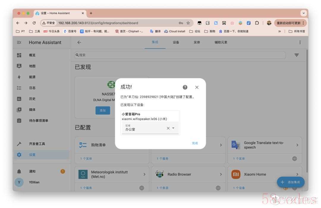The image size is (321, 208).
Task: Open the PT bookmarks folder
Action: pos(21,31)
